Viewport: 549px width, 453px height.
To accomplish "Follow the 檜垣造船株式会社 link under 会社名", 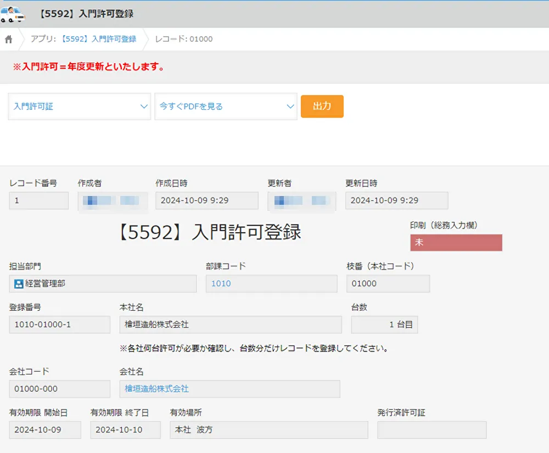I will [x=157, y=389].
